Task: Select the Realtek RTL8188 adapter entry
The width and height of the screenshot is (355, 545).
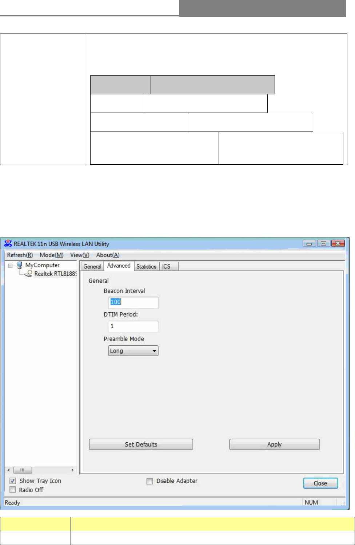Action: tap(55, 274)
